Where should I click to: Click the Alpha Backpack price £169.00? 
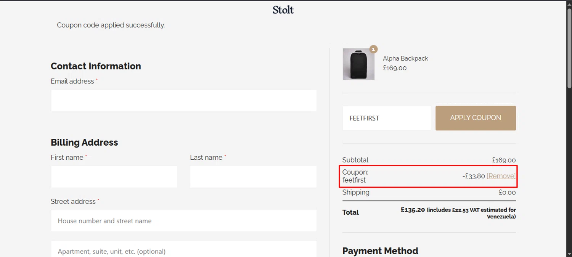point(395,68)
